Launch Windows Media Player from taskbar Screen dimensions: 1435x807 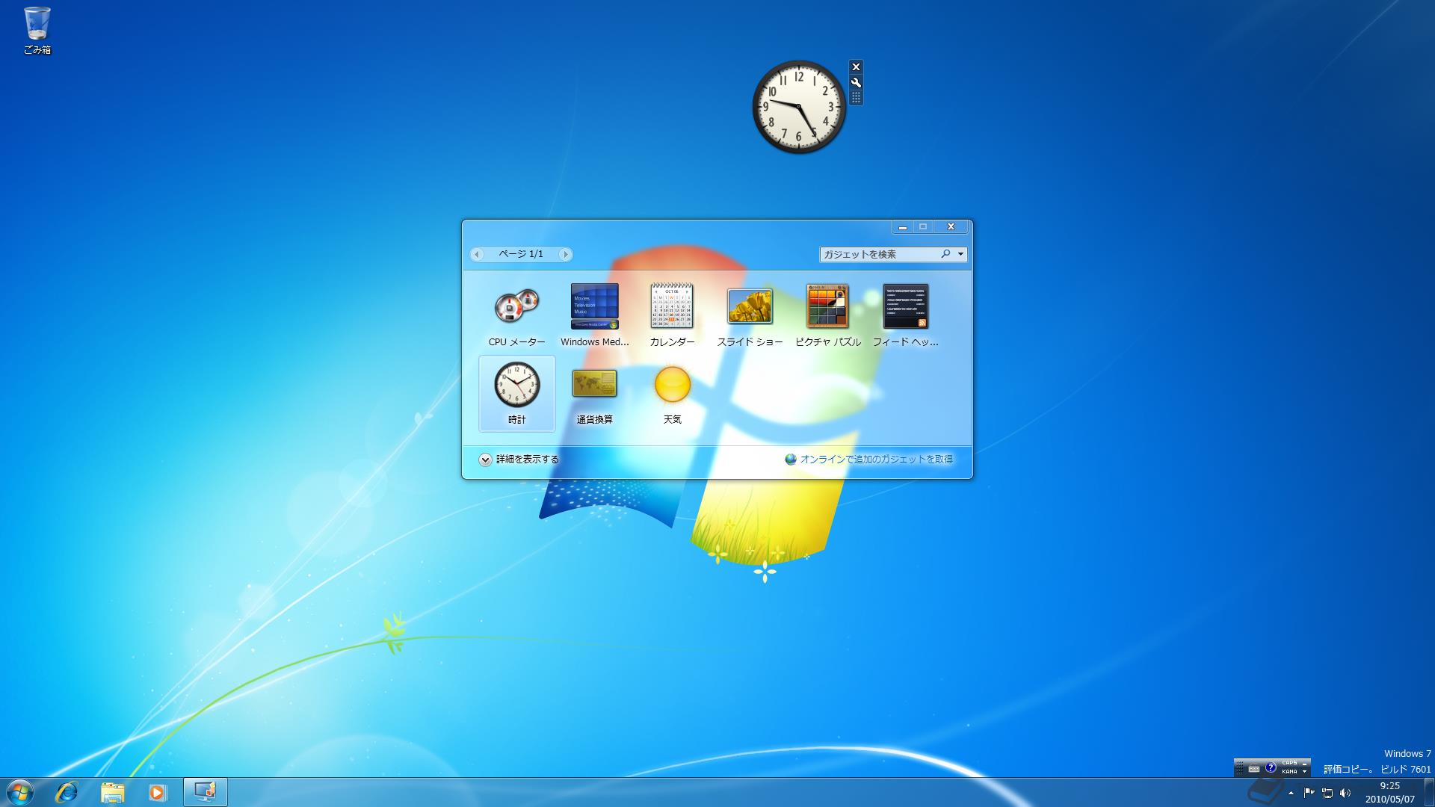pyautogui.click(x=158, y=792)
